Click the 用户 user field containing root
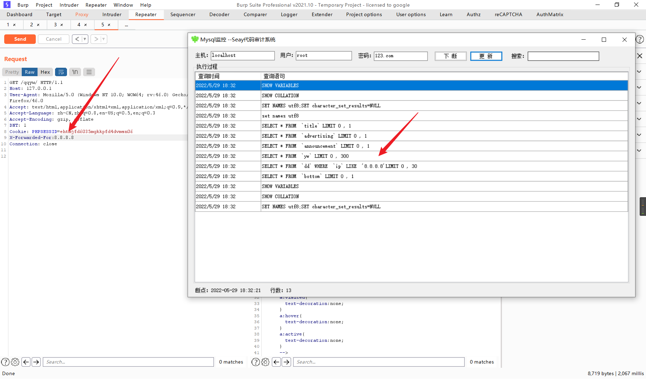 click(x=324, y=55)
